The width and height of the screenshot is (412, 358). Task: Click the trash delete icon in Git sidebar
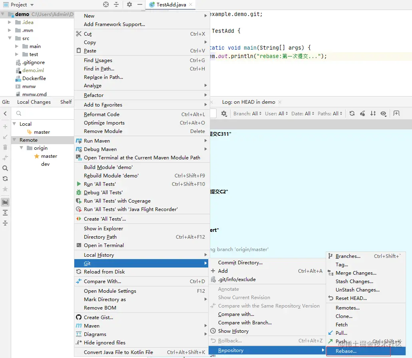(5, 147)
